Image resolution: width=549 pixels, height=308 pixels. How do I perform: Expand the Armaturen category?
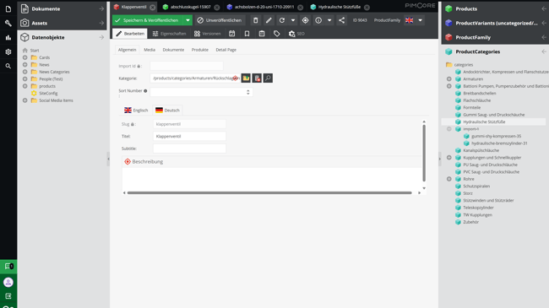pos(448,79)
